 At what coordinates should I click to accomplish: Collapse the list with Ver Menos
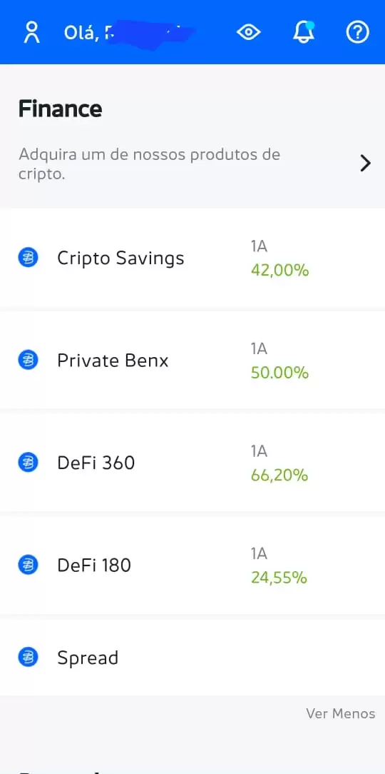(x=341, y=713)
